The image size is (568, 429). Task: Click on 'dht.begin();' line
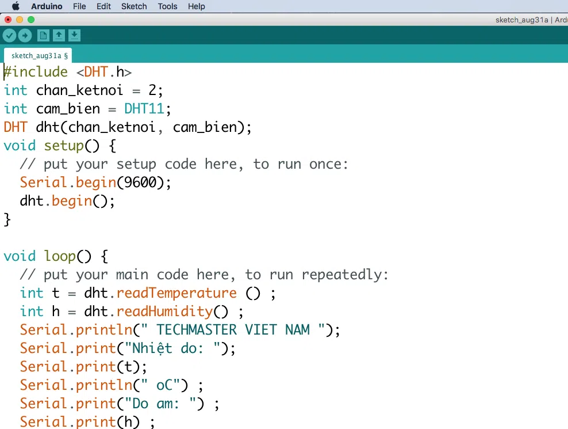67,201
